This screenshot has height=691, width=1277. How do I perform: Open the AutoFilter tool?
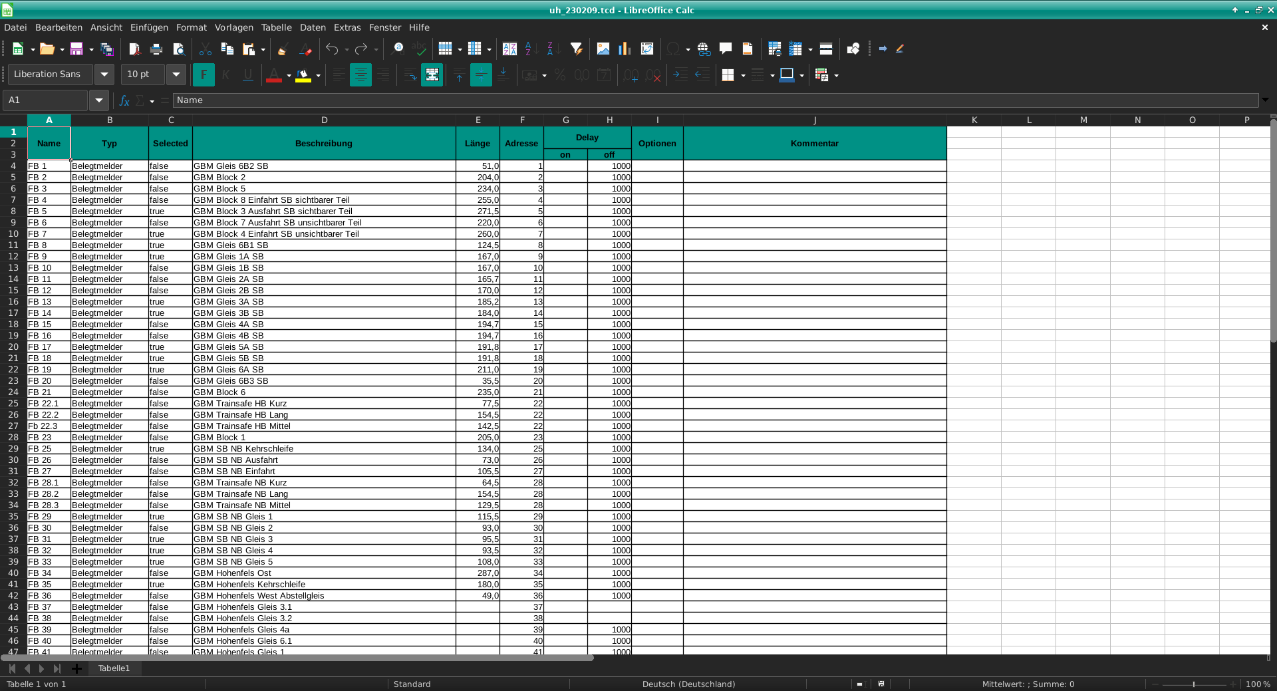577,49
